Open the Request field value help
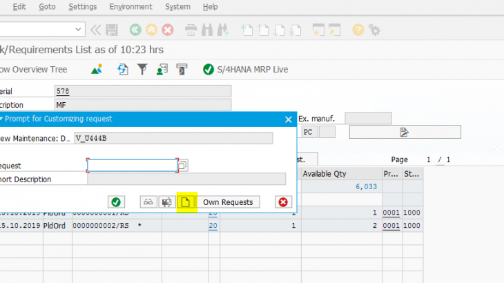504x283 pixels. 183,166
